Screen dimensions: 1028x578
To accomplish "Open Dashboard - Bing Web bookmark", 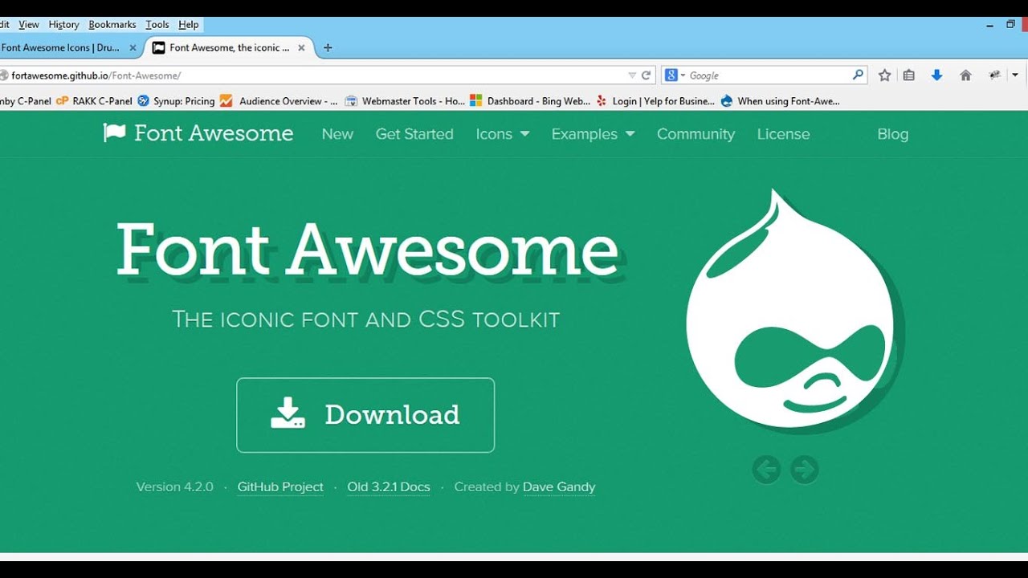I will pyautogui.click(x=530, y=101).
